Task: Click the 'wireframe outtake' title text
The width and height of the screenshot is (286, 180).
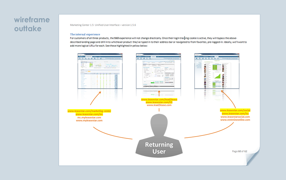Action: click(32, 24)
